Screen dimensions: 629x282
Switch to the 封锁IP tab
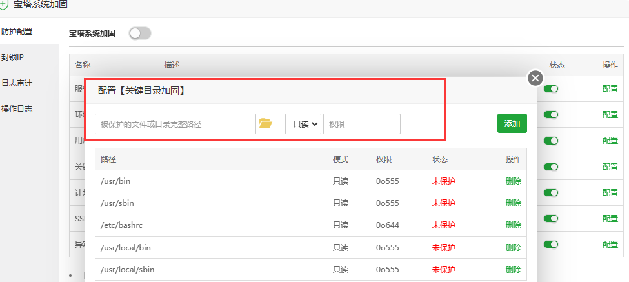coord(12,57)
